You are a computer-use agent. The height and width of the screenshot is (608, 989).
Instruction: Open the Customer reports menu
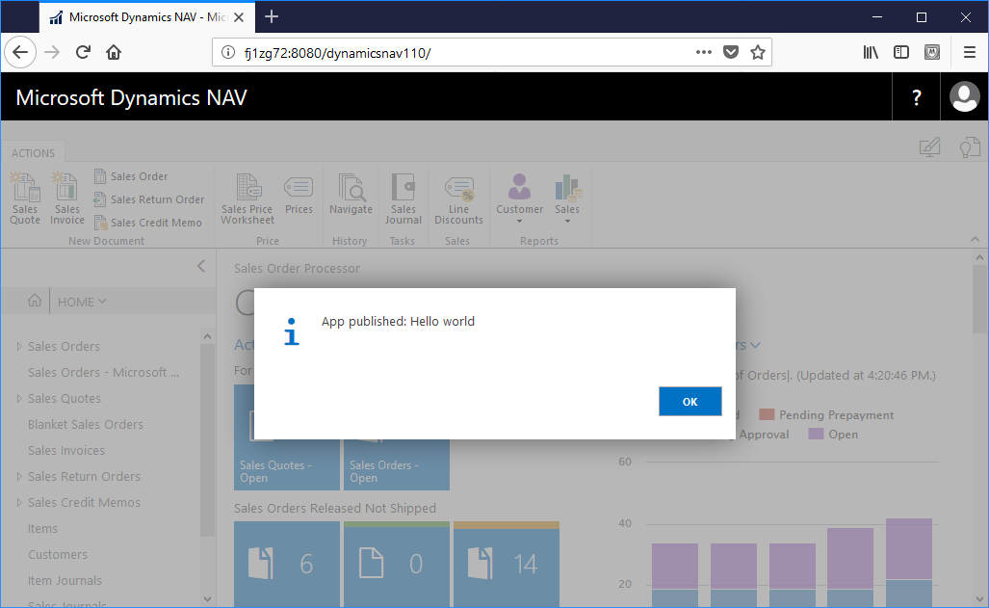click(x=519, y=198)
